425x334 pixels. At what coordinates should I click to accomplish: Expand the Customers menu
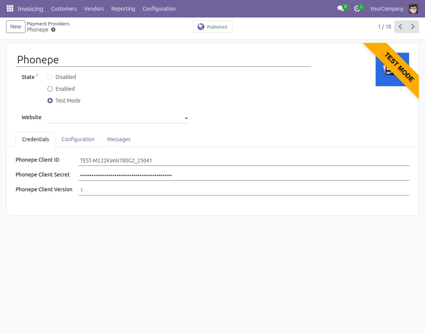pyautogui.click(x=64, y=8)
